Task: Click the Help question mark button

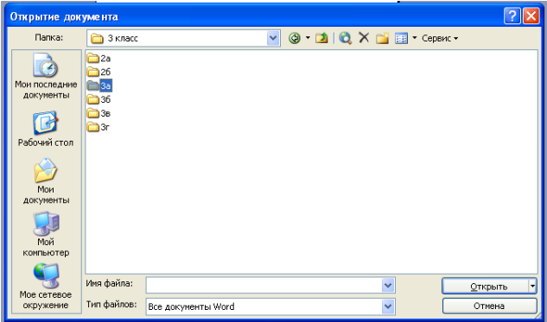Action: pyautogui.click(x=512, y=16)
